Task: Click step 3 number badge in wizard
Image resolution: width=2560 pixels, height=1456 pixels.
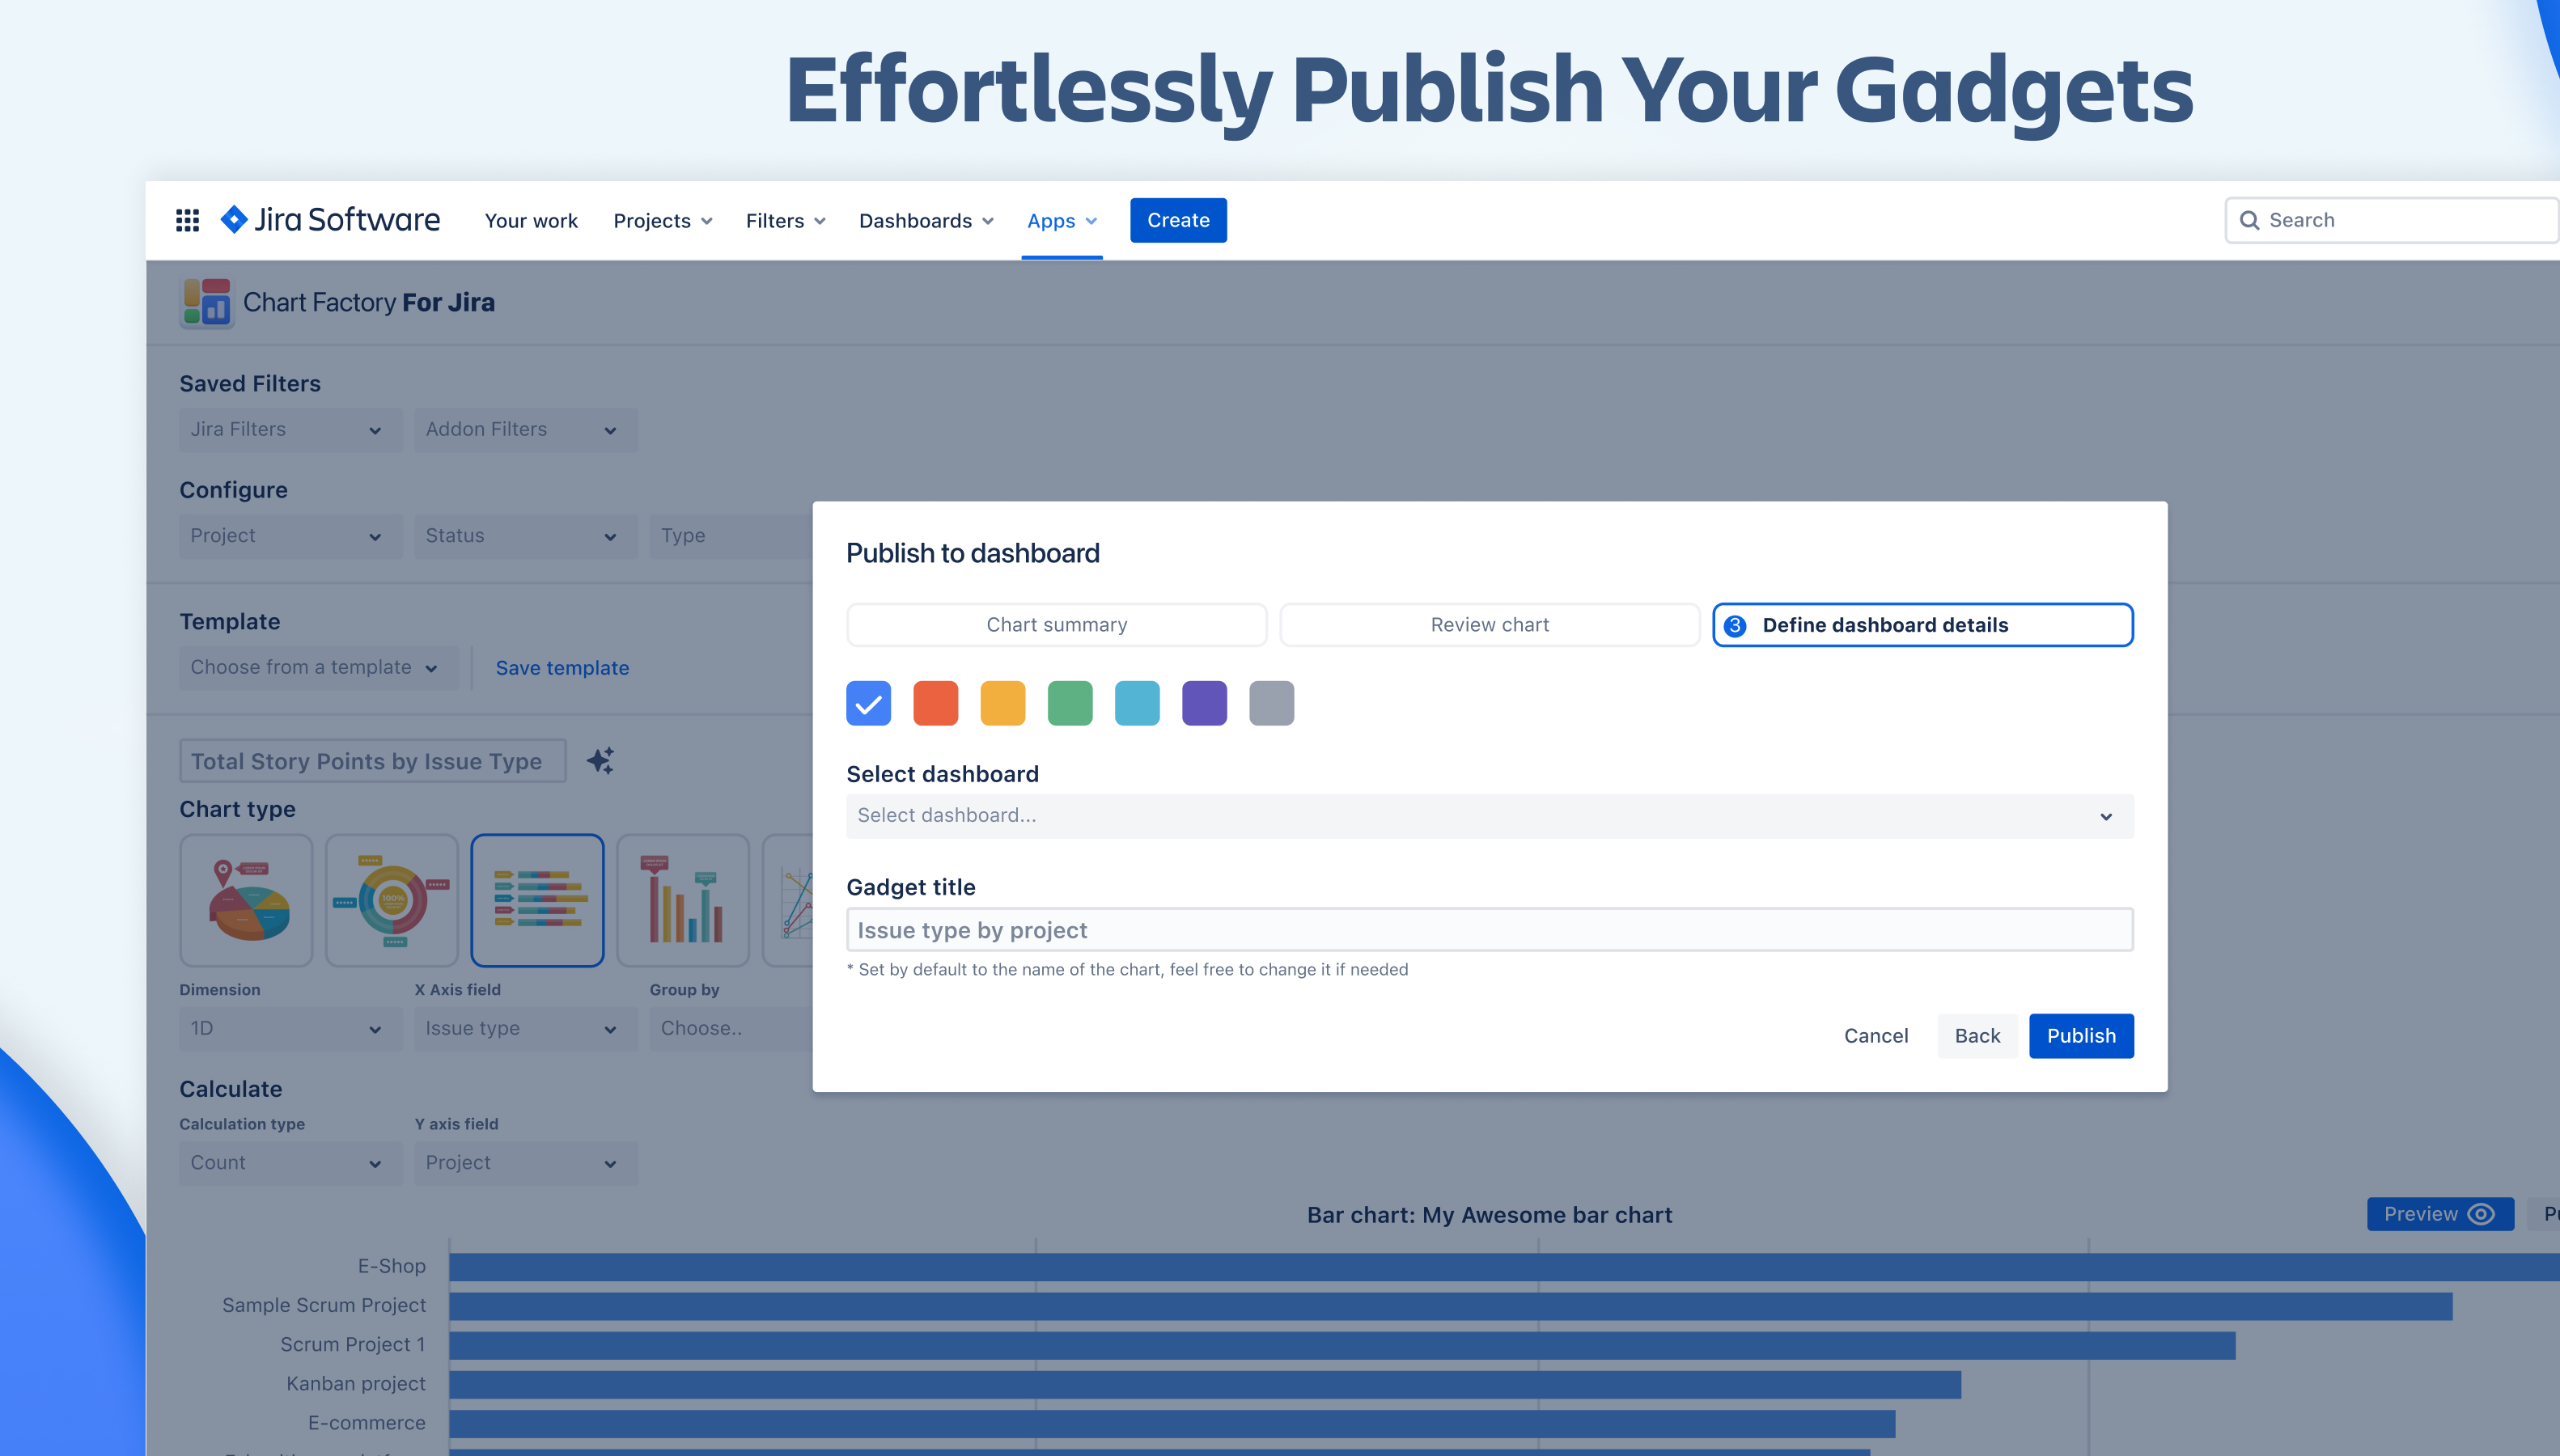Action: tap(1735, 625)
